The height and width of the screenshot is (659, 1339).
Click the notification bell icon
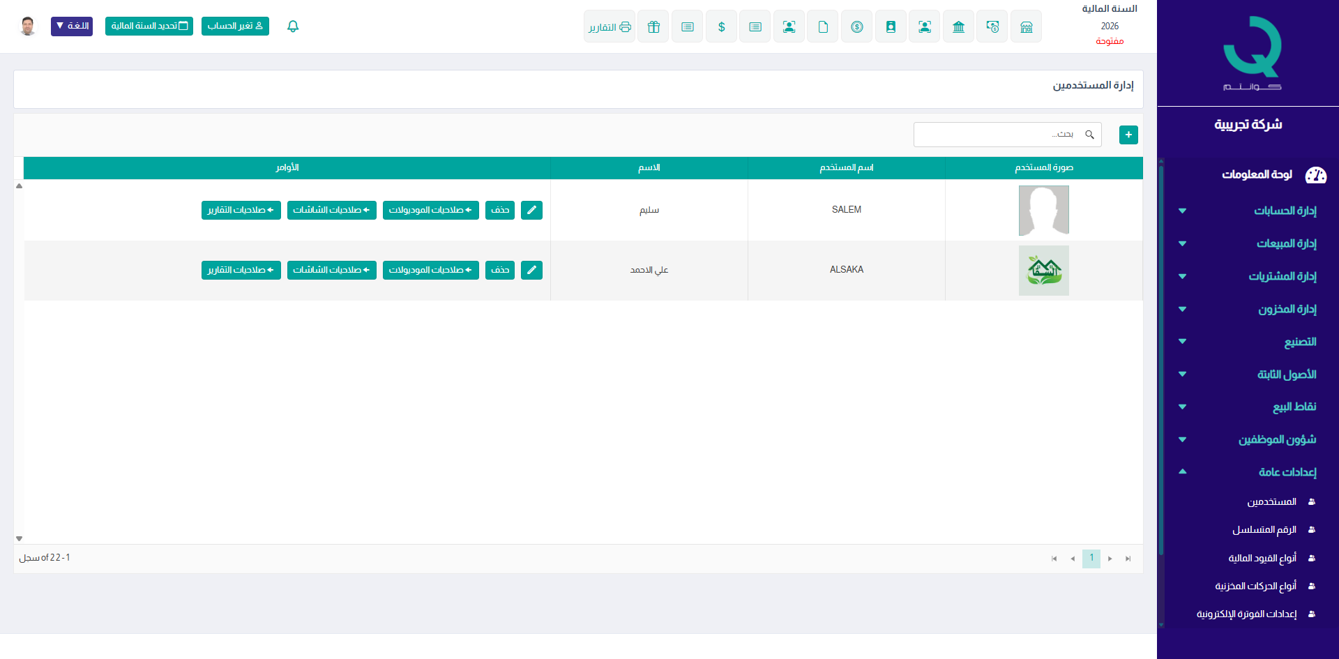tap(293, 26)
